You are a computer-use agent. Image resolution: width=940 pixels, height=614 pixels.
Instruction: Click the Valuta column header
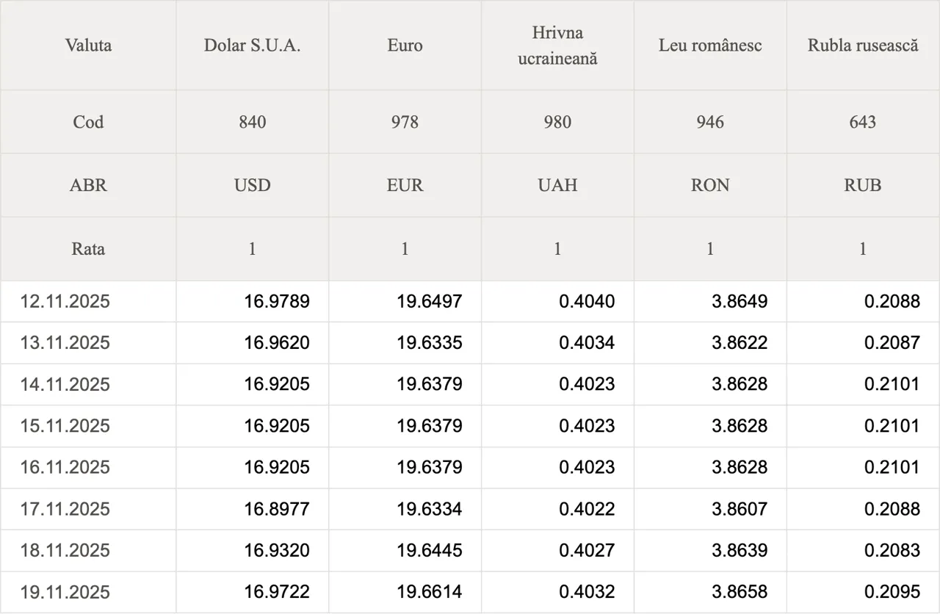pos(88,46)
